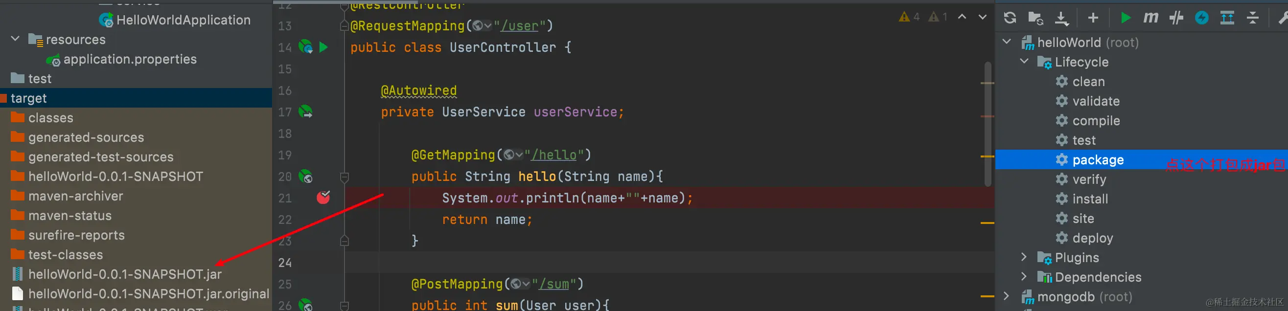Go to previous highlighted error arrow
1288x311 pixels.
tap(962, 17)
